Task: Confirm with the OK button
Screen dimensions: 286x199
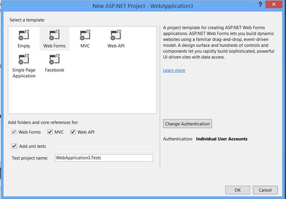Action: (x=238, y=190)
